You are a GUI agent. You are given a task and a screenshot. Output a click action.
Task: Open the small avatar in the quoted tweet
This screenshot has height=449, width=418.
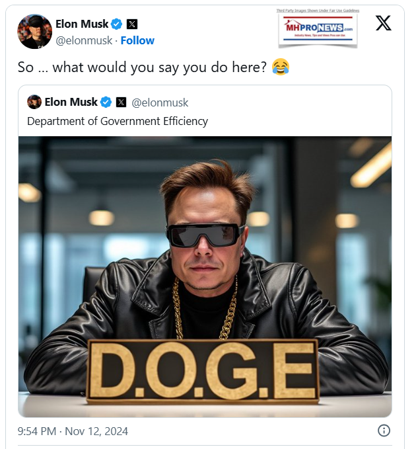pos(34,102)
